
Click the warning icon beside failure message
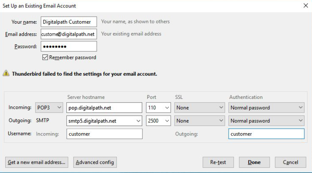[6, 73]
